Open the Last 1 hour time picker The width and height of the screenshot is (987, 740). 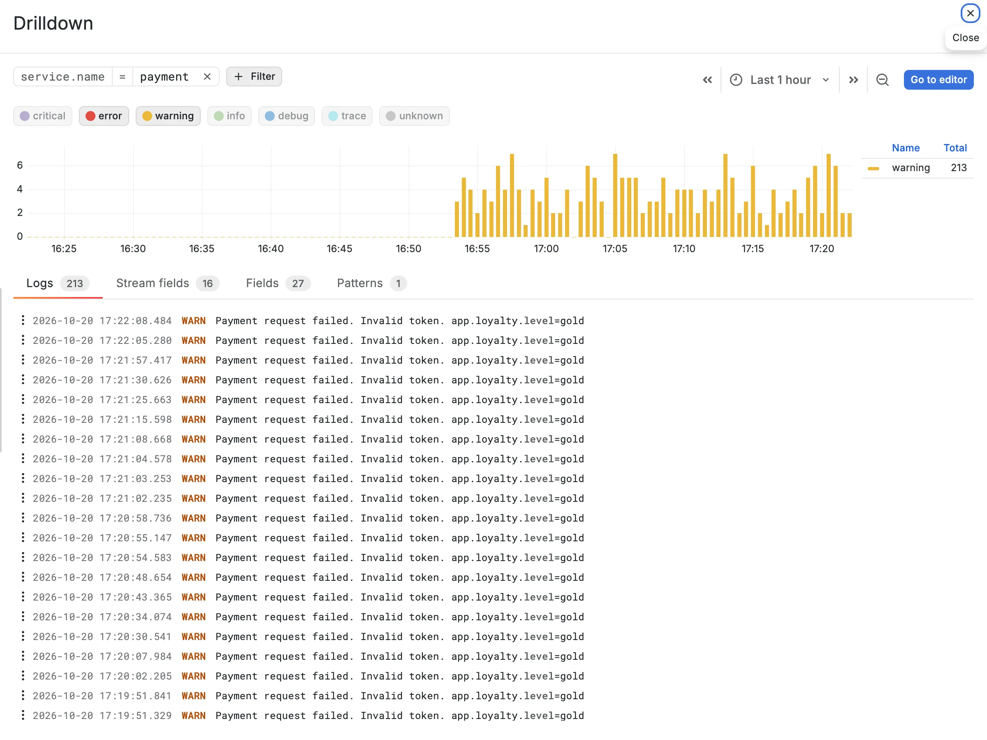780,80
